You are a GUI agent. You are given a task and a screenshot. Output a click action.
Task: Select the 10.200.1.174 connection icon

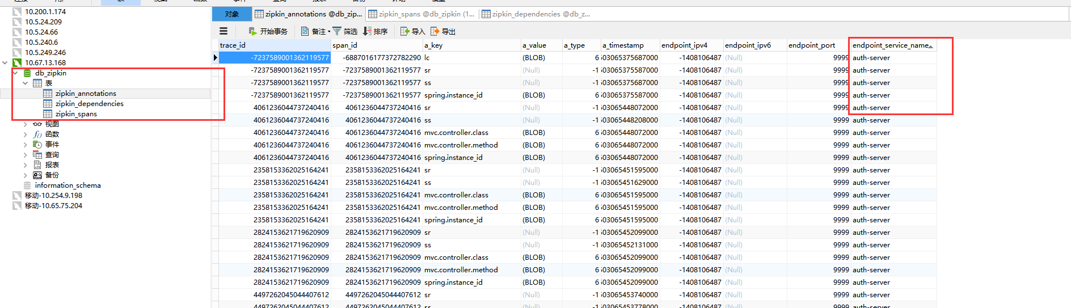click(x=17, y=11)
